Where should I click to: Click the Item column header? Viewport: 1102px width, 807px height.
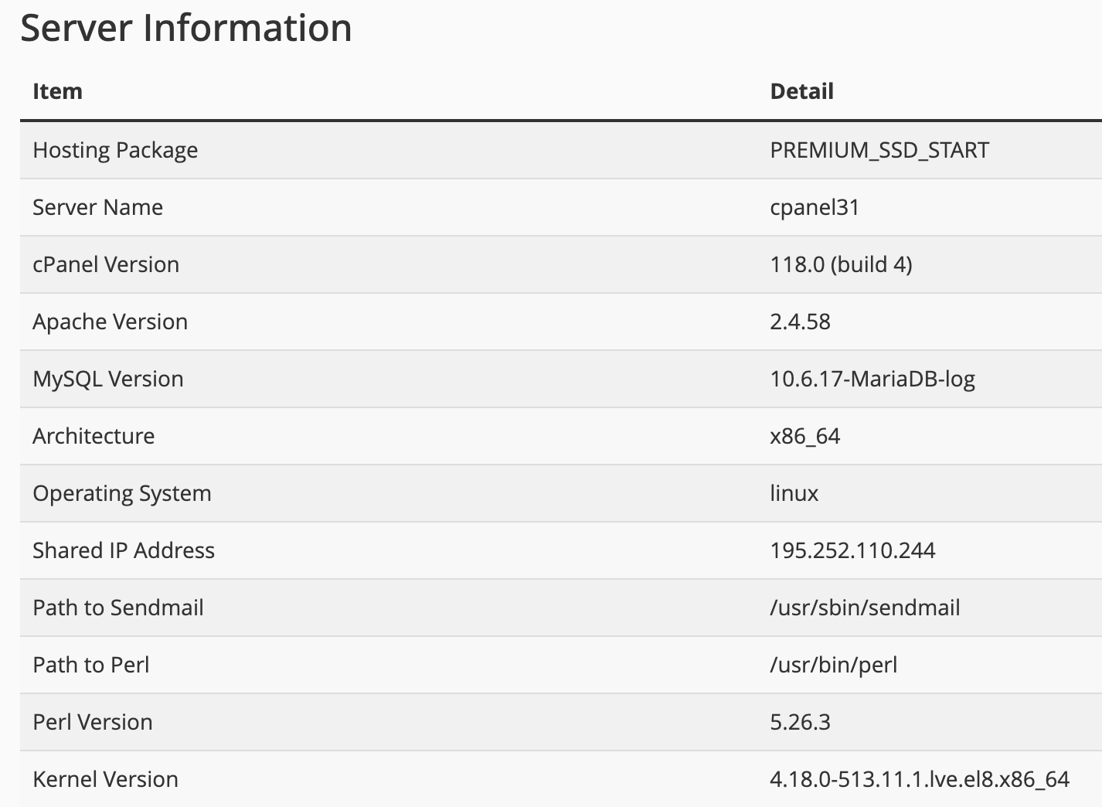coord(57,91)
